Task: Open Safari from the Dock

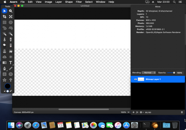Action: coord(36,125)
